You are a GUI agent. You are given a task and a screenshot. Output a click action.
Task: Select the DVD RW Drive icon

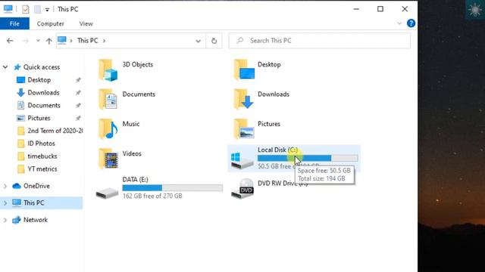pyautogui.click(x=242, y=188)
